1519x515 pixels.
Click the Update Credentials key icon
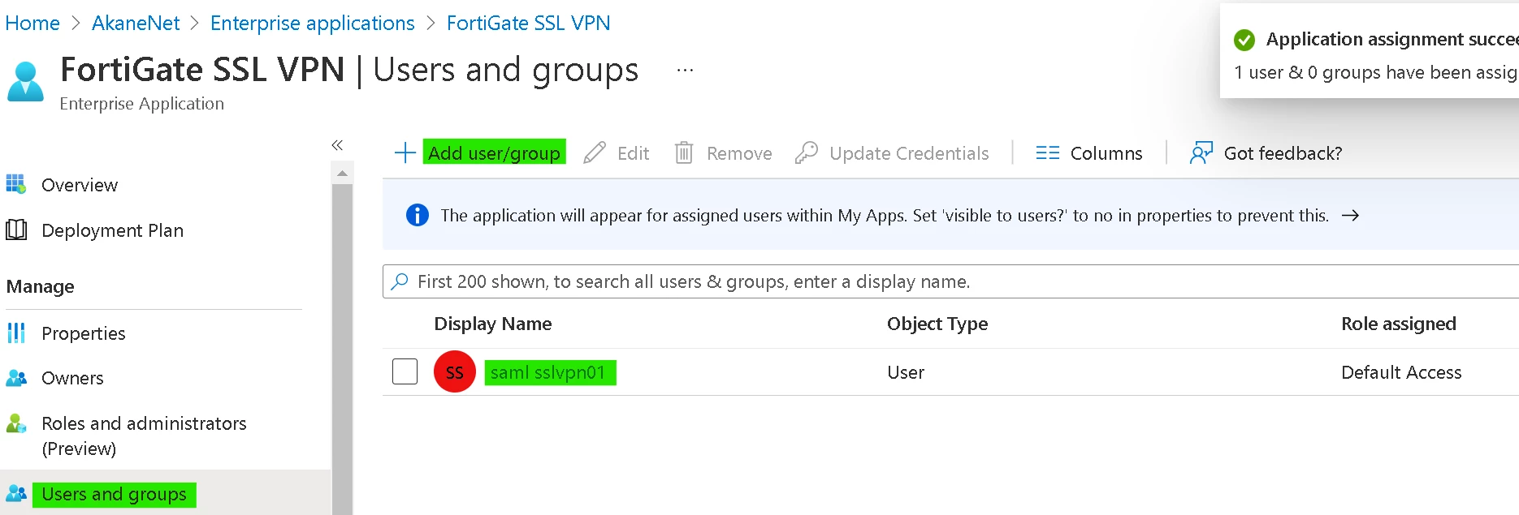[806, 152]
